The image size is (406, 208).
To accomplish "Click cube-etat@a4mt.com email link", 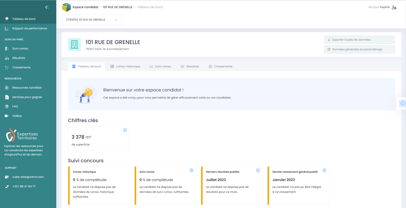I will click(x=28, y=177).
